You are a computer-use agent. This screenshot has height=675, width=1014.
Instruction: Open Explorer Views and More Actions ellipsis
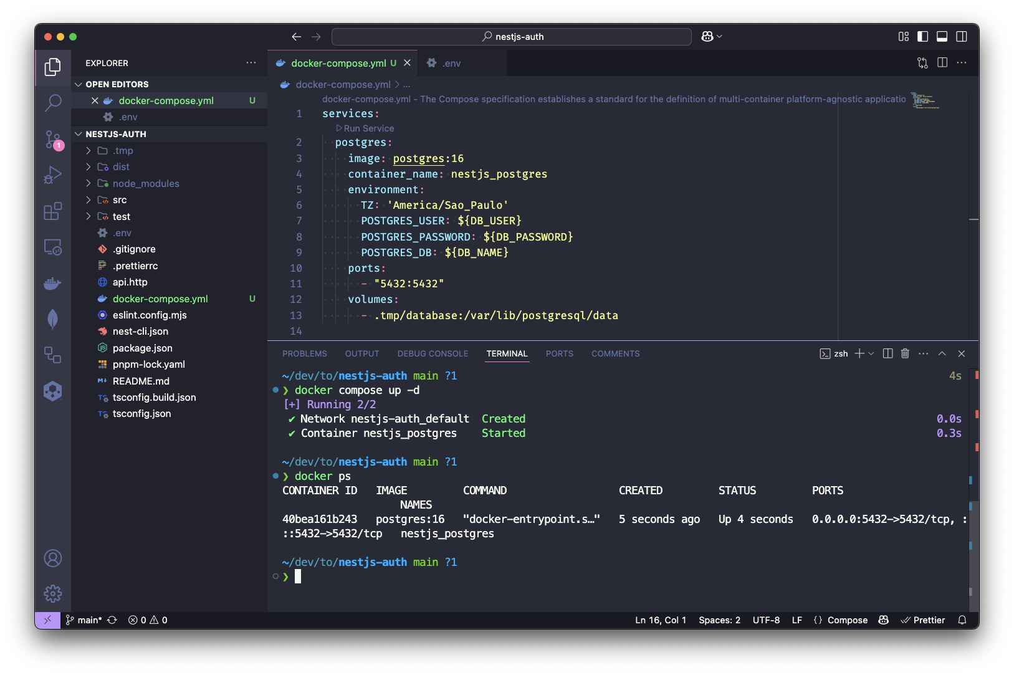(251, 63)
